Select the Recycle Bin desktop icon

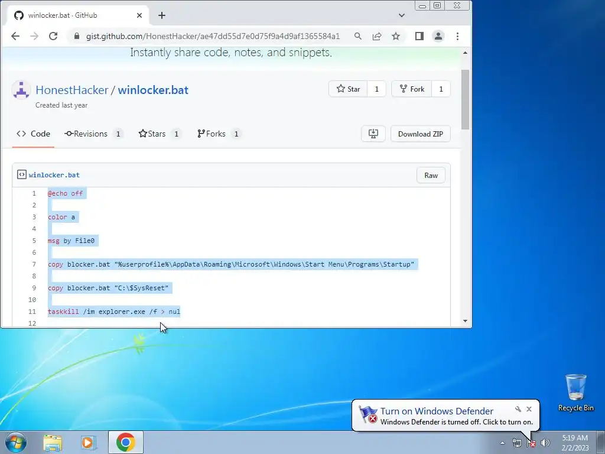pyautogui.click(x=575, y=393)
